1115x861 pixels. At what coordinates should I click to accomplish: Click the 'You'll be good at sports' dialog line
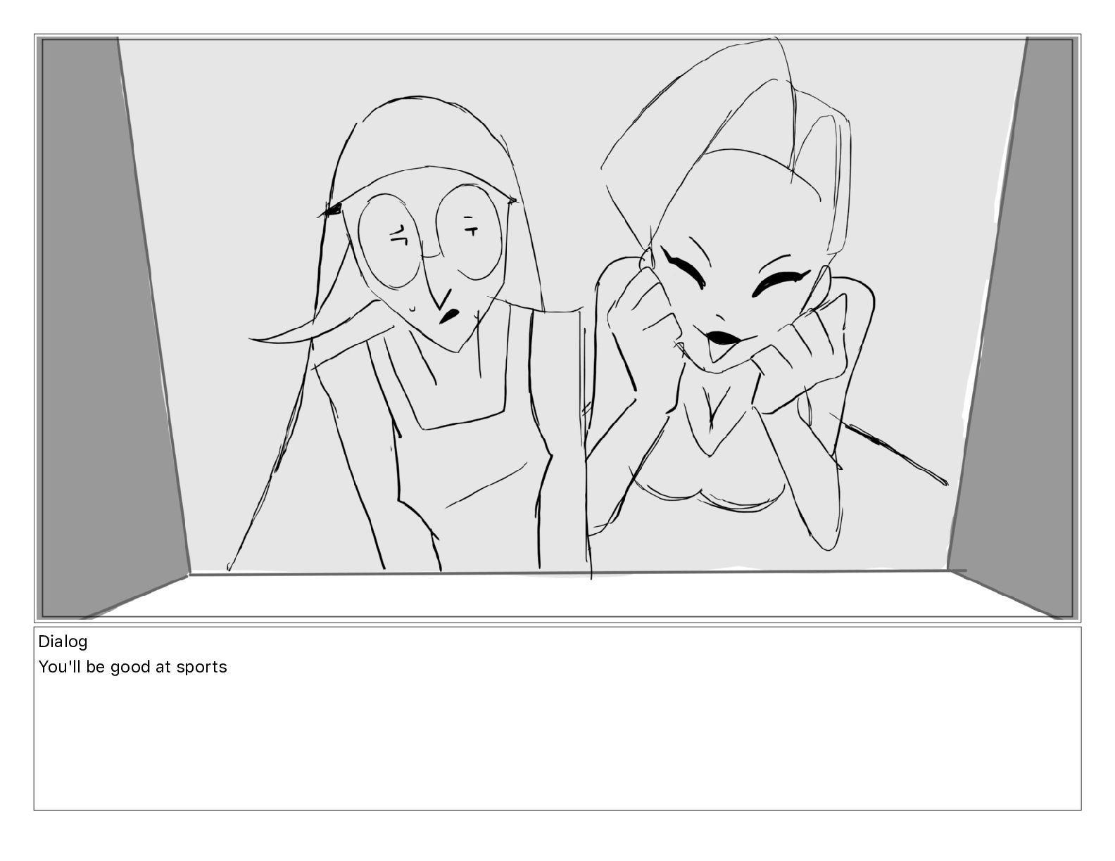point(132,667)
